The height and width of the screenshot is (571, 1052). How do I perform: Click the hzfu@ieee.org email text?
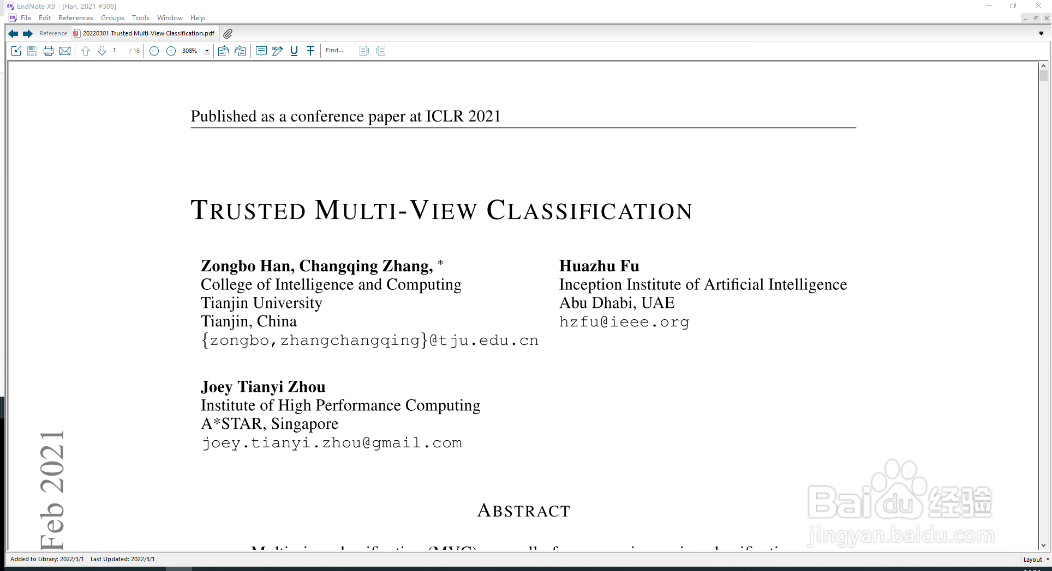[624, 322]
